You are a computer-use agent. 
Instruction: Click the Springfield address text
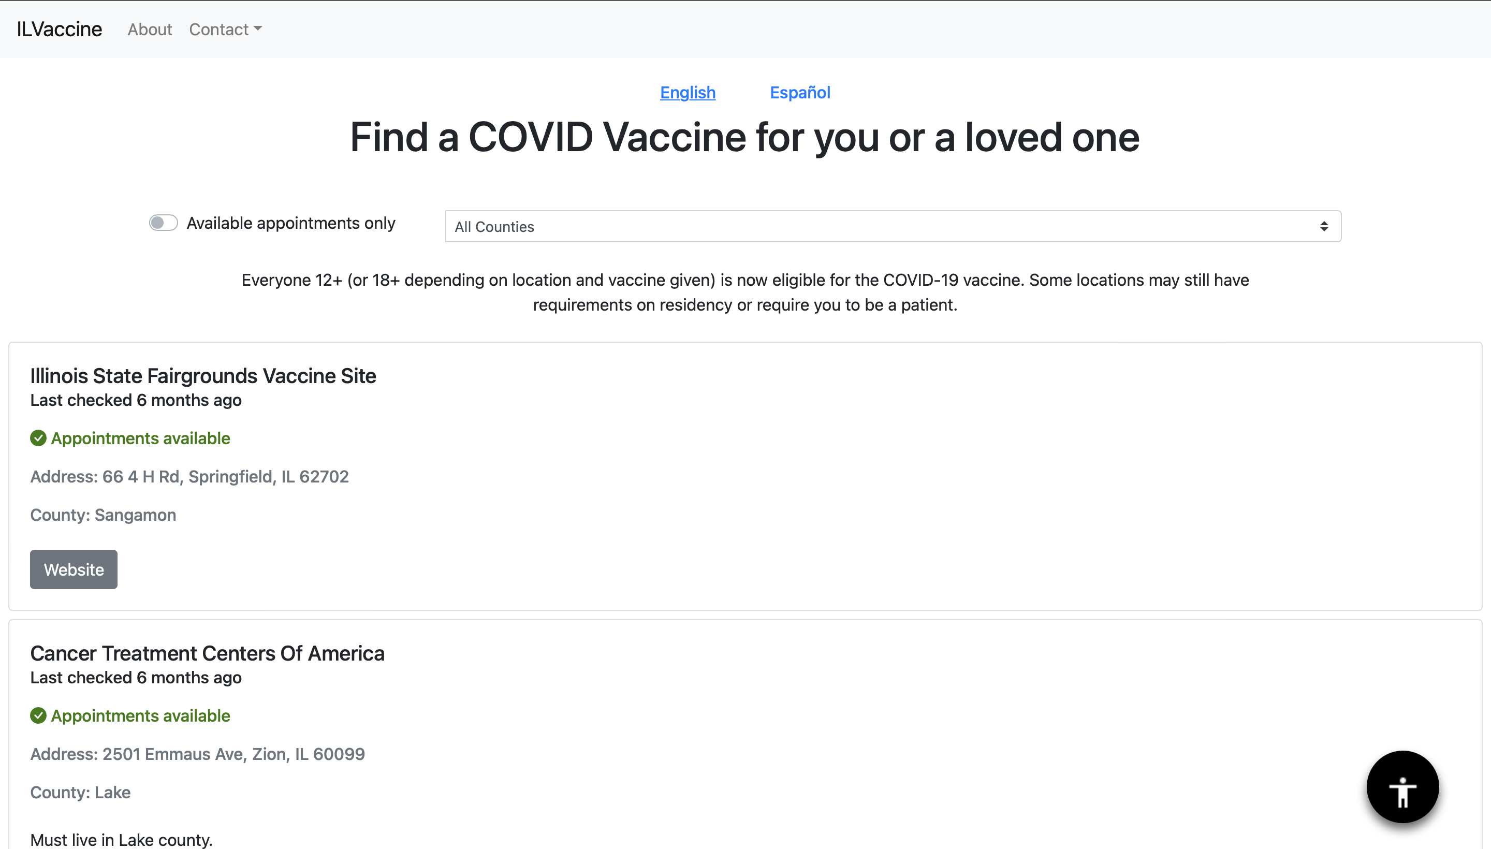tap(189, 476)
